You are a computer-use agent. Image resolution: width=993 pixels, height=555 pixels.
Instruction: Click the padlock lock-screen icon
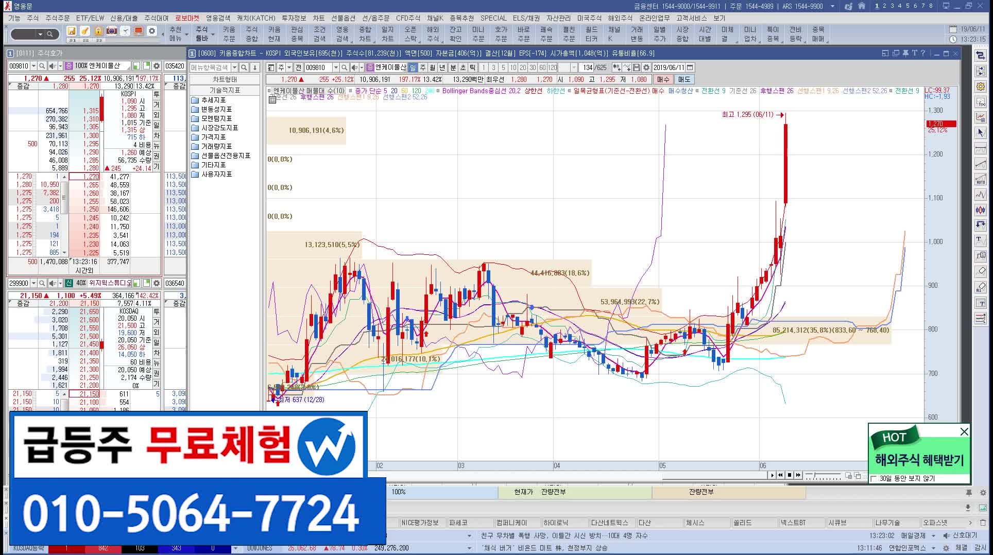coord(98,31)
